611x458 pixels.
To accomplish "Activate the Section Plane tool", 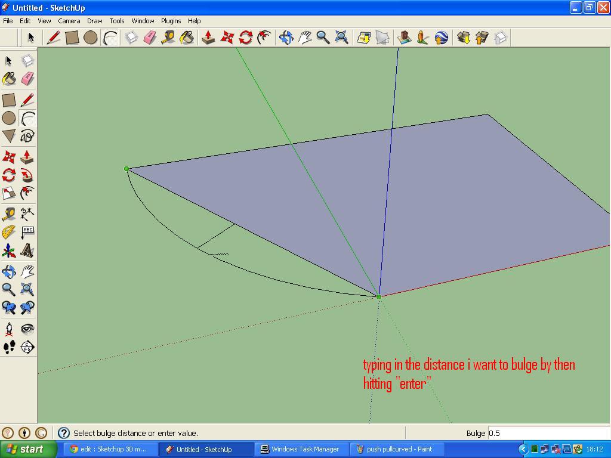I will coord(27,347).
